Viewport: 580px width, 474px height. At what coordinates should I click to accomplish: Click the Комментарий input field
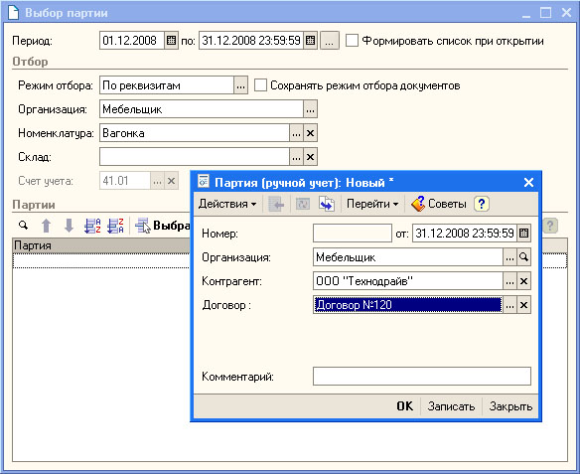[422, 377]
